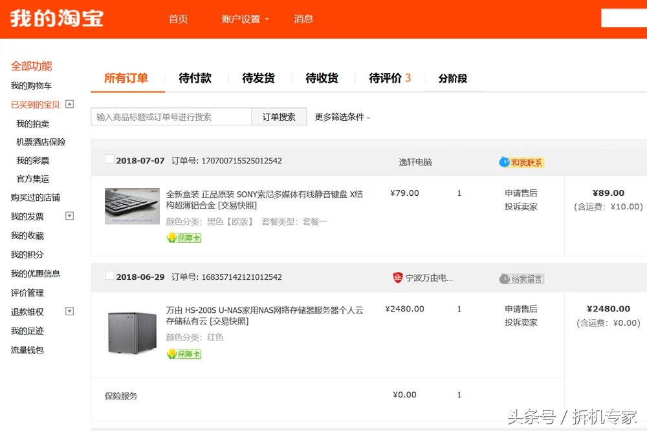Click the 给我留言 message icon for 宁波万由电

pyautogui.click(x=521, y=279)
